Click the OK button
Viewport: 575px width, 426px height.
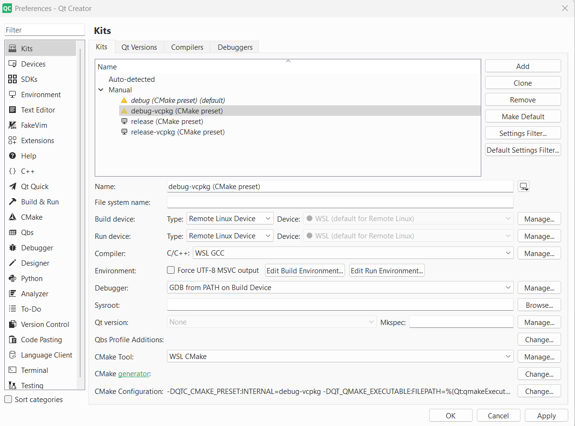tap(451, 415)
